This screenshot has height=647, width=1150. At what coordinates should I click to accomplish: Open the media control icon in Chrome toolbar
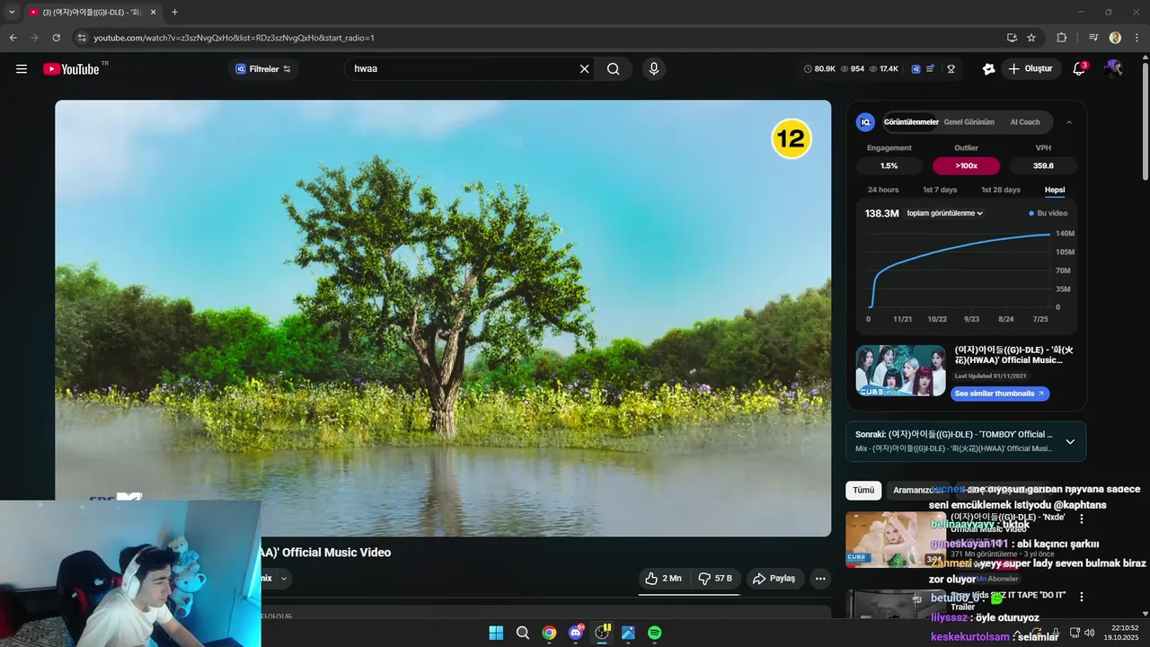[x=1093, y=38]
